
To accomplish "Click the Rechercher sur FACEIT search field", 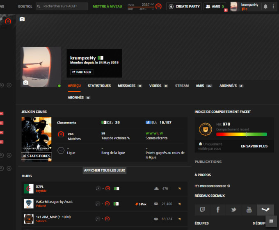I will [x=62, y=7].
